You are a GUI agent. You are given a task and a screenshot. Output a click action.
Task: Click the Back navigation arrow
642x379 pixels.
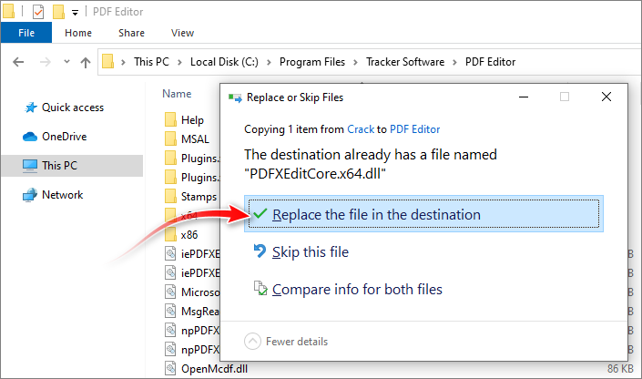18,62
